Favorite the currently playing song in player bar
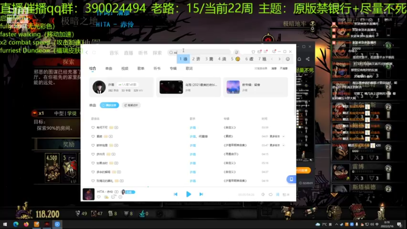Image resolution: width=407 pixels, height=229 pixels. click(99, 197)
